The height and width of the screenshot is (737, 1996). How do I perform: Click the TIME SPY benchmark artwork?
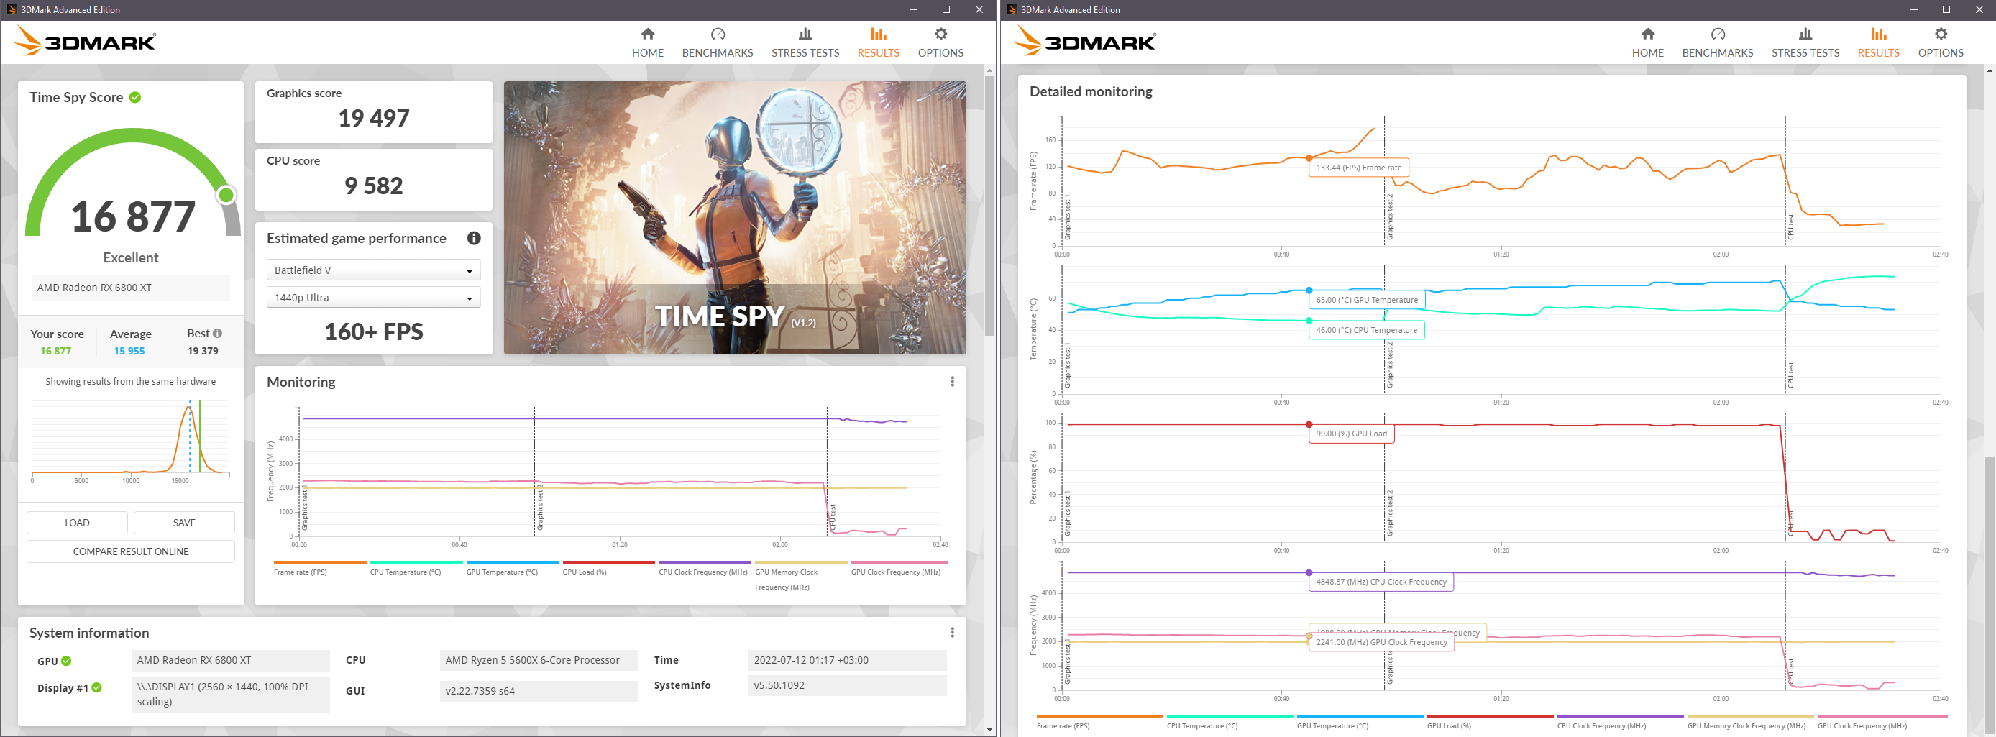(x=735, y=218)
